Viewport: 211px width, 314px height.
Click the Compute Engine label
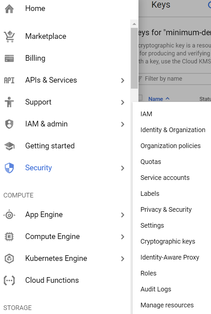tap(52, 237)
